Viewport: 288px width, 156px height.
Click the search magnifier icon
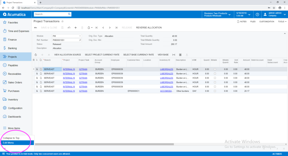(69, 14)
